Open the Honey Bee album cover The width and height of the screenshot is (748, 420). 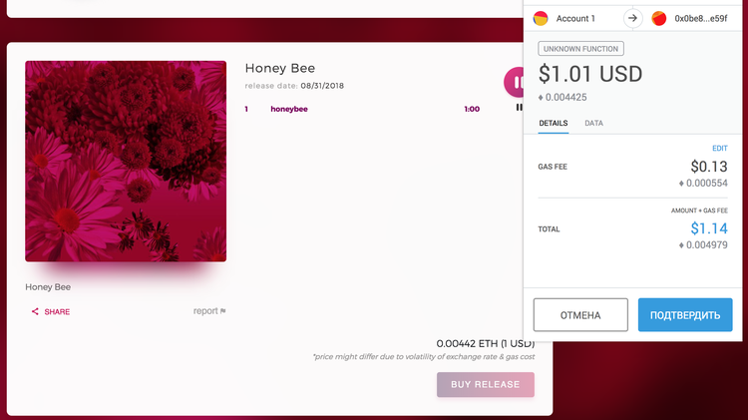tap(126, 162)
